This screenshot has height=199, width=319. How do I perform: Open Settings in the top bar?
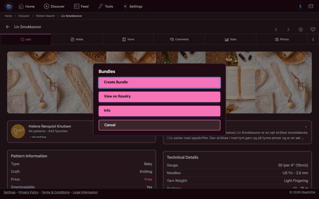tap(133, 6)
